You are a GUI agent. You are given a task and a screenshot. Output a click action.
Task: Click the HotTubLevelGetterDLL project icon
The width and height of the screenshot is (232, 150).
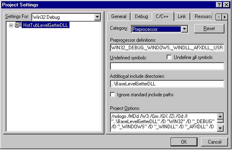click(18, 25)
